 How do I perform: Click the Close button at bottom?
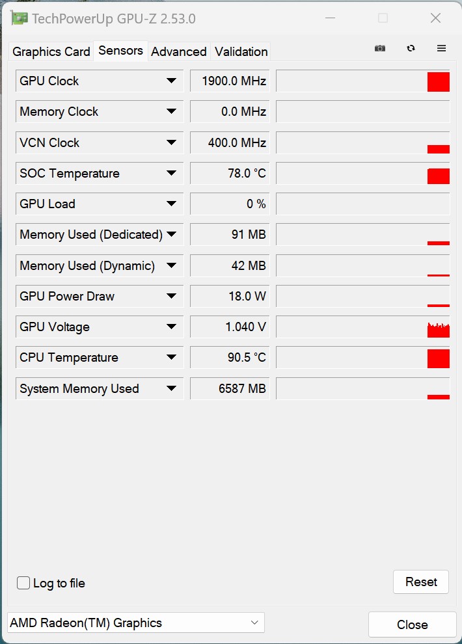pyautogui.click(x=413, y=624)
